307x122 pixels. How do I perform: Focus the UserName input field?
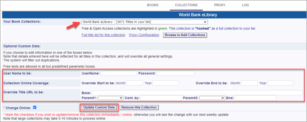(118, 73)
